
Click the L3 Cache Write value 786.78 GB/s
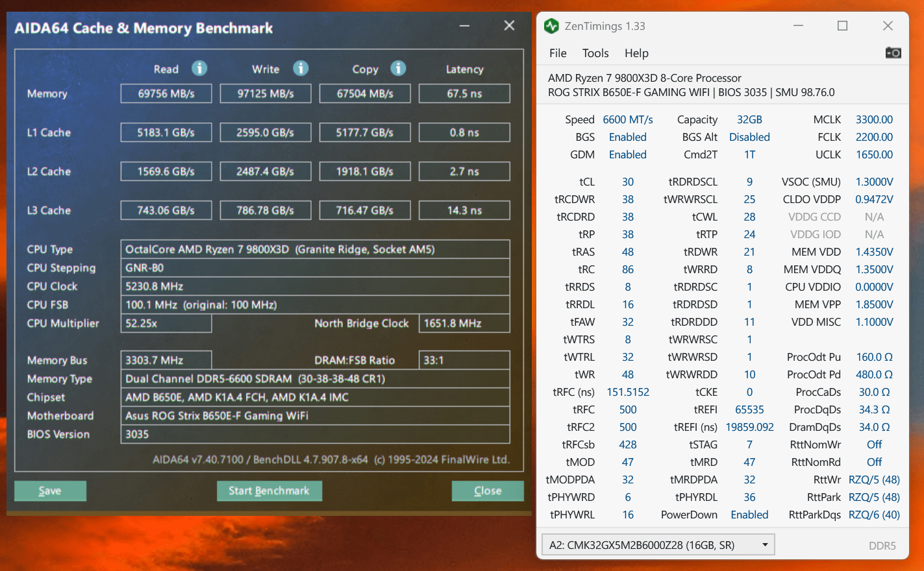[266, 210]
